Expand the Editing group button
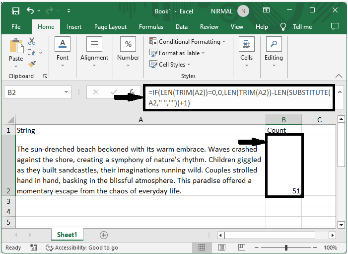 click(x=274, y=52)
